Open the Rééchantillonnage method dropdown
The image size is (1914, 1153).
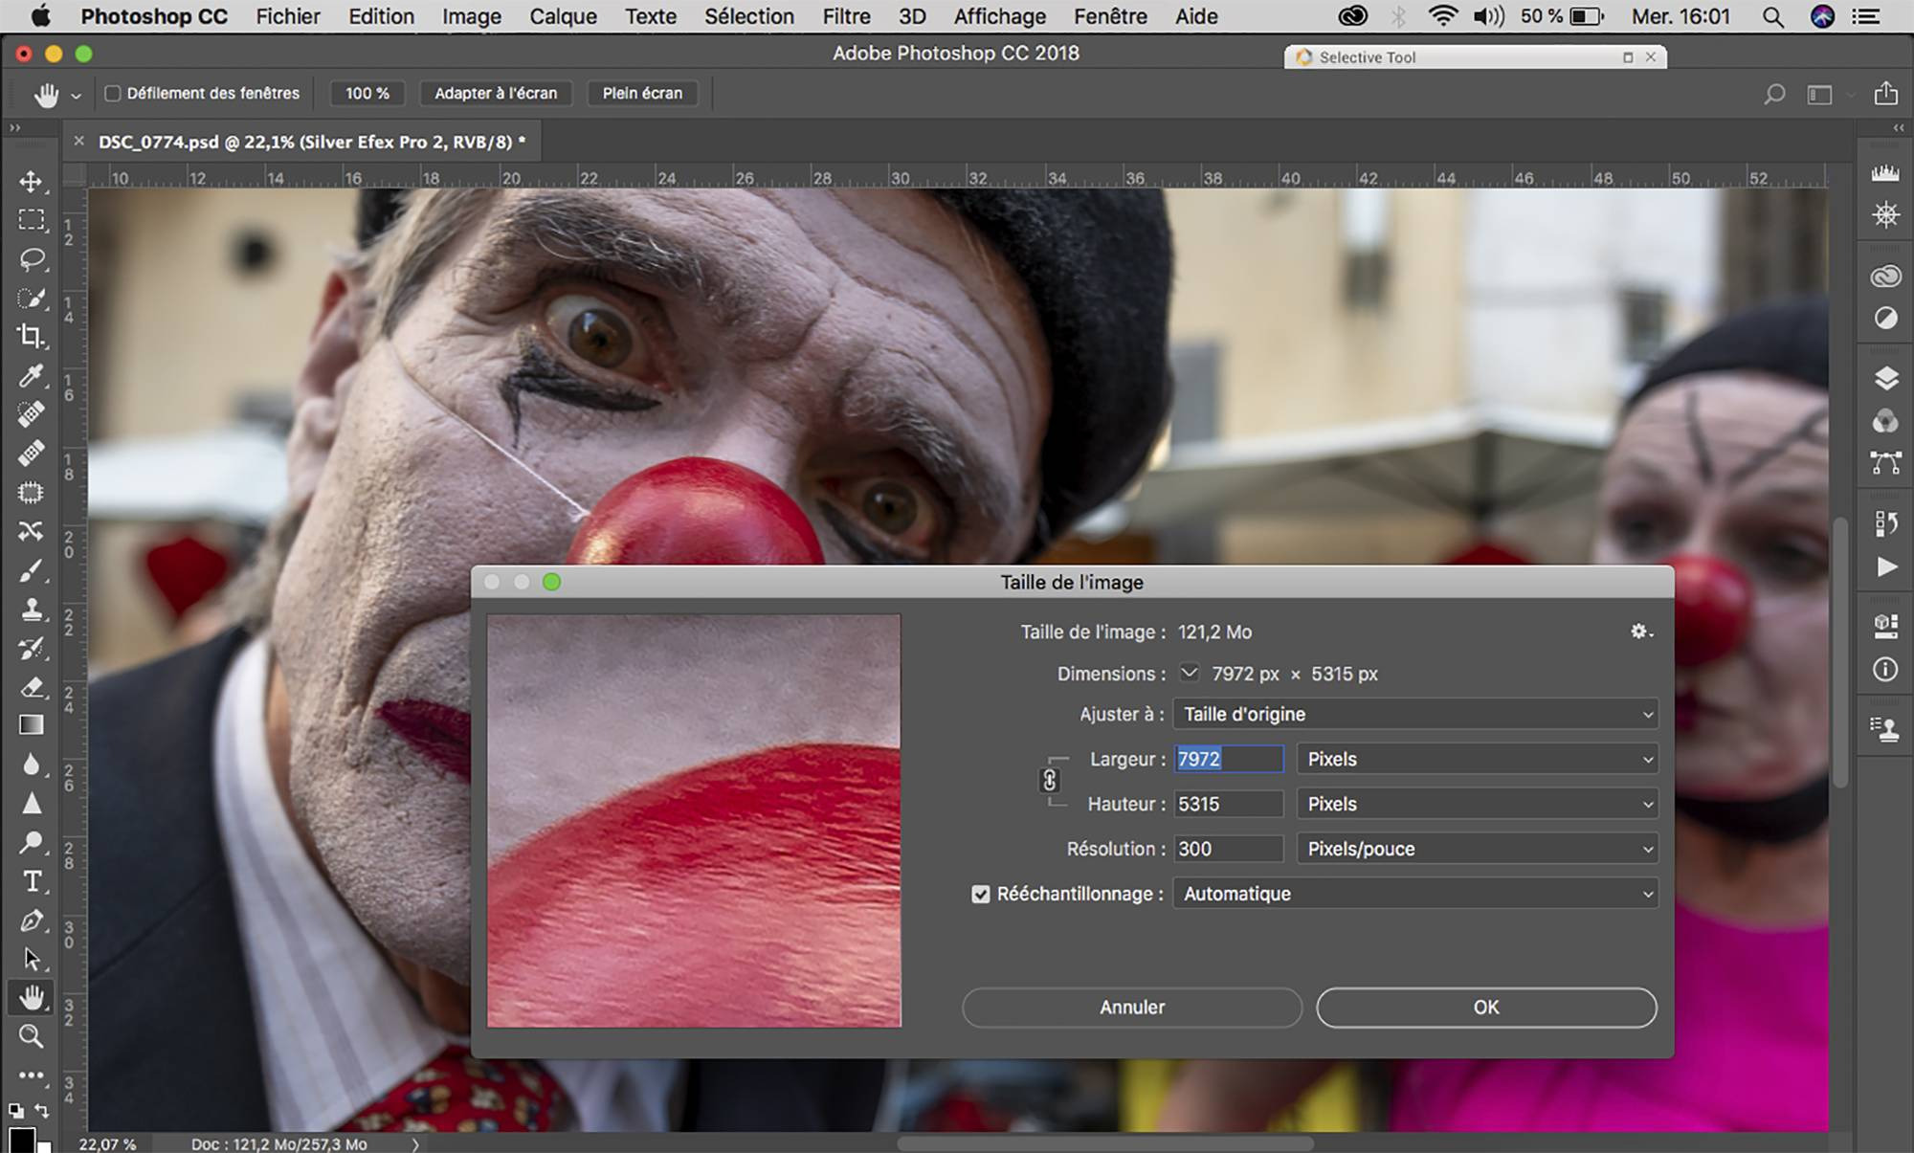(x=1415, y=894)
